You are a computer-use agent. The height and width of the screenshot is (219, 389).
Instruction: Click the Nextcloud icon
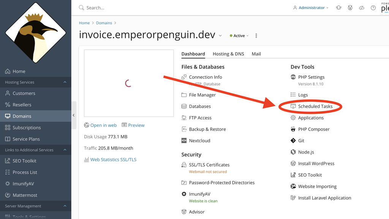[x=184, y=140]
